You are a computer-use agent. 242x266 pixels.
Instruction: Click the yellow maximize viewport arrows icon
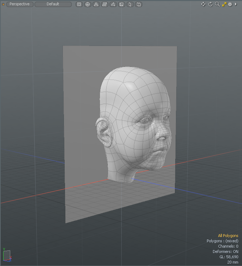tap(224, 4)
